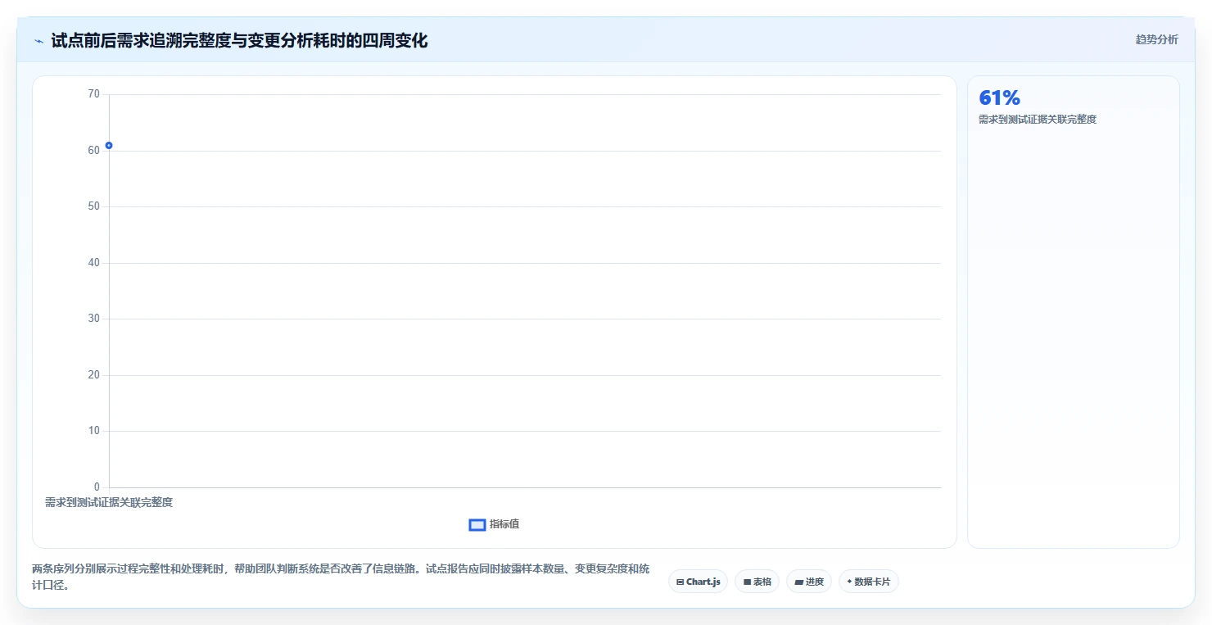
Task: Click the trend icon before the title
Action: [x=38, y=41]
